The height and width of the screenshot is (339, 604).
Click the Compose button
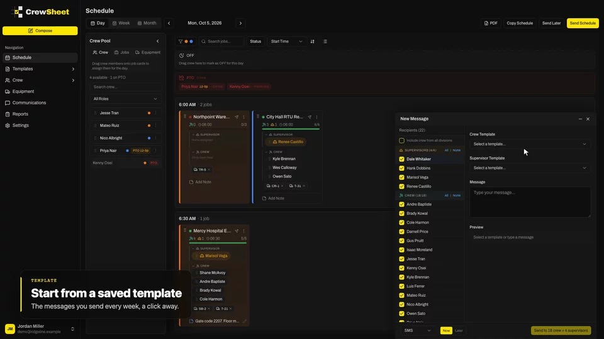(40, 31)
